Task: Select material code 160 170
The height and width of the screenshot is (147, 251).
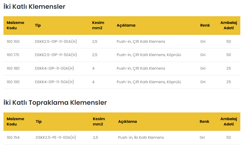Action: [x=13, y=55]
